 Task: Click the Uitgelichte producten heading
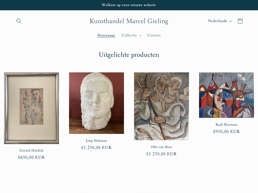129,55
